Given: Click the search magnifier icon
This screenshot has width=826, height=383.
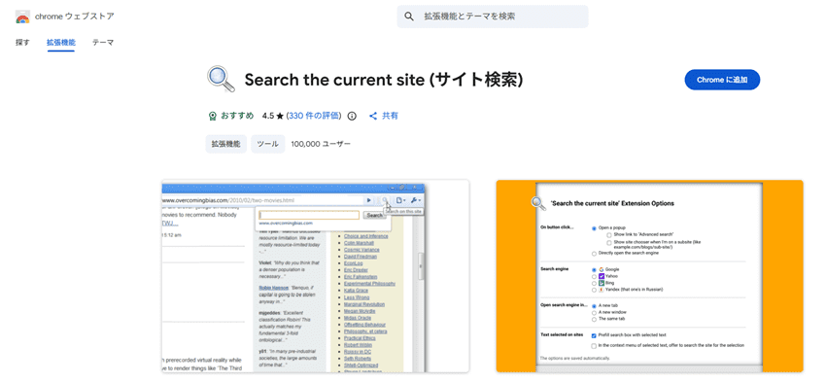Looking at the screenshot, I should click(x=409, y=17).
